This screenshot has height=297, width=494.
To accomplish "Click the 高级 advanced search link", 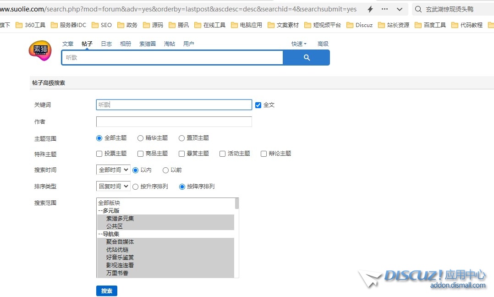I will coord(323,44).
